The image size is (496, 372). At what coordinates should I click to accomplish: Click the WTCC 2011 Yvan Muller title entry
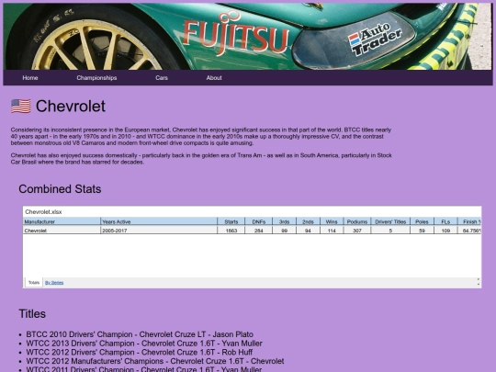click(x=144, y=369)
